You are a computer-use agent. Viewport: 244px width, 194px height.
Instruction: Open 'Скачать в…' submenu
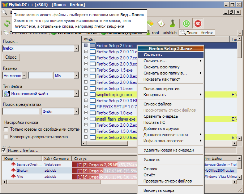click(x=171, y=61)
